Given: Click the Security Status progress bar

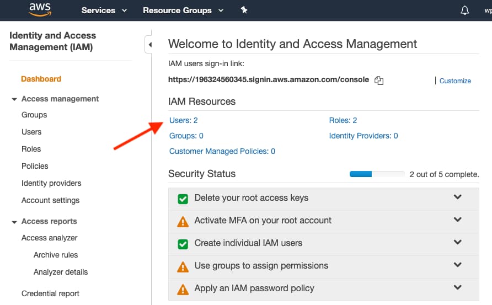Looking at the screenshot, I should [x=377, y=174].
